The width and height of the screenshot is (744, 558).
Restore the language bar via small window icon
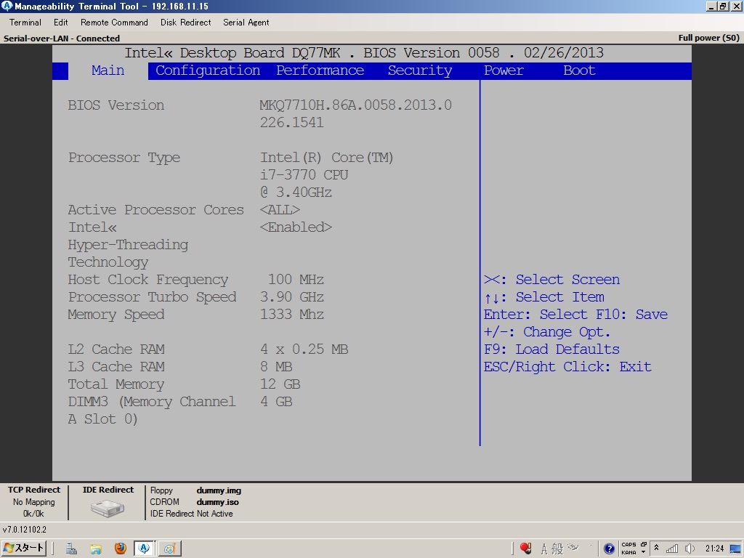[x=644, y=544]
